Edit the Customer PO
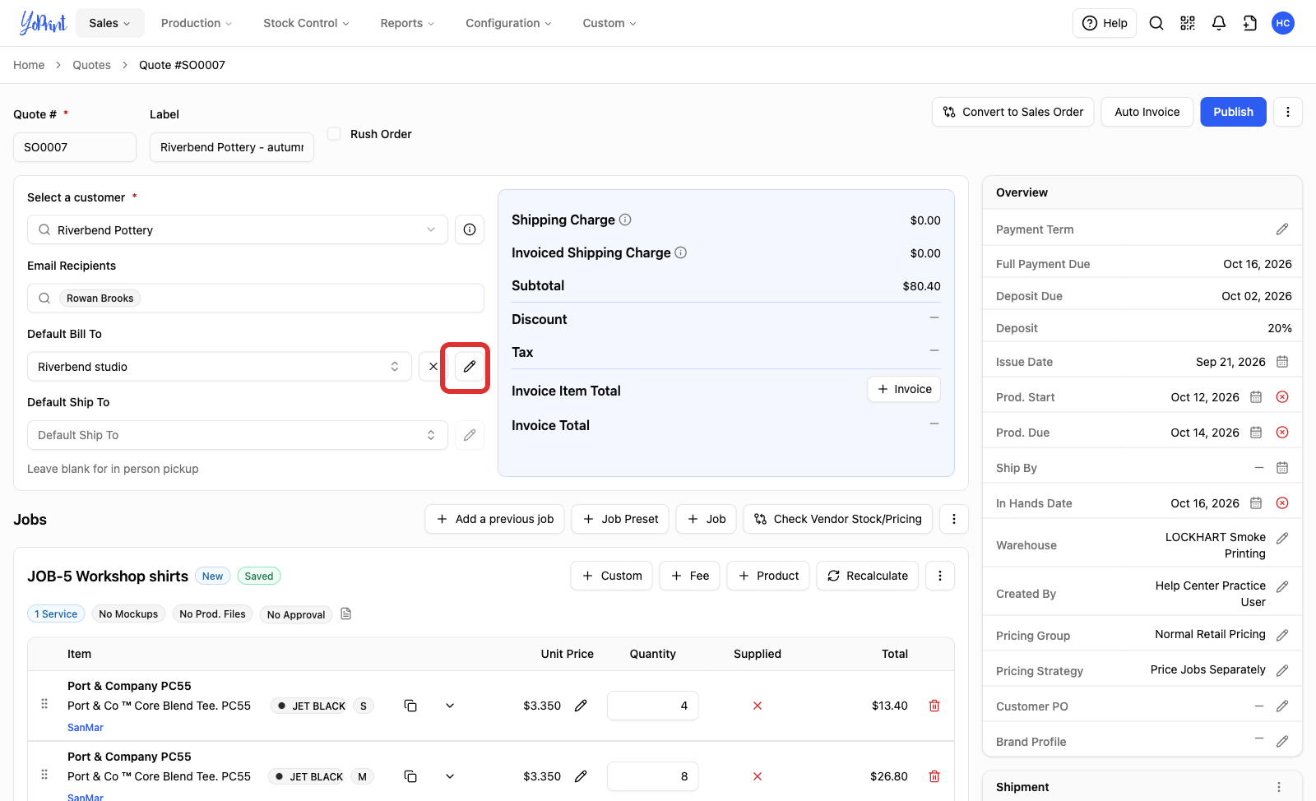Image resolution: width=1316 pixels, height=801 pixels. pyautogui.click(x=1282, y=706)
